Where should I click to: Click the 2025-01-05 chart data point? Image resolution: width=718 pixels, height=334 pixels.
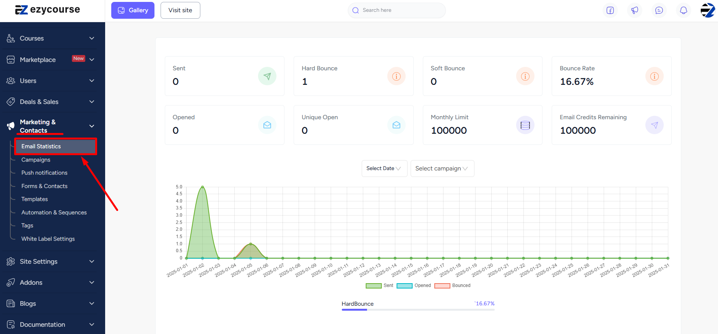click(250, 244)
